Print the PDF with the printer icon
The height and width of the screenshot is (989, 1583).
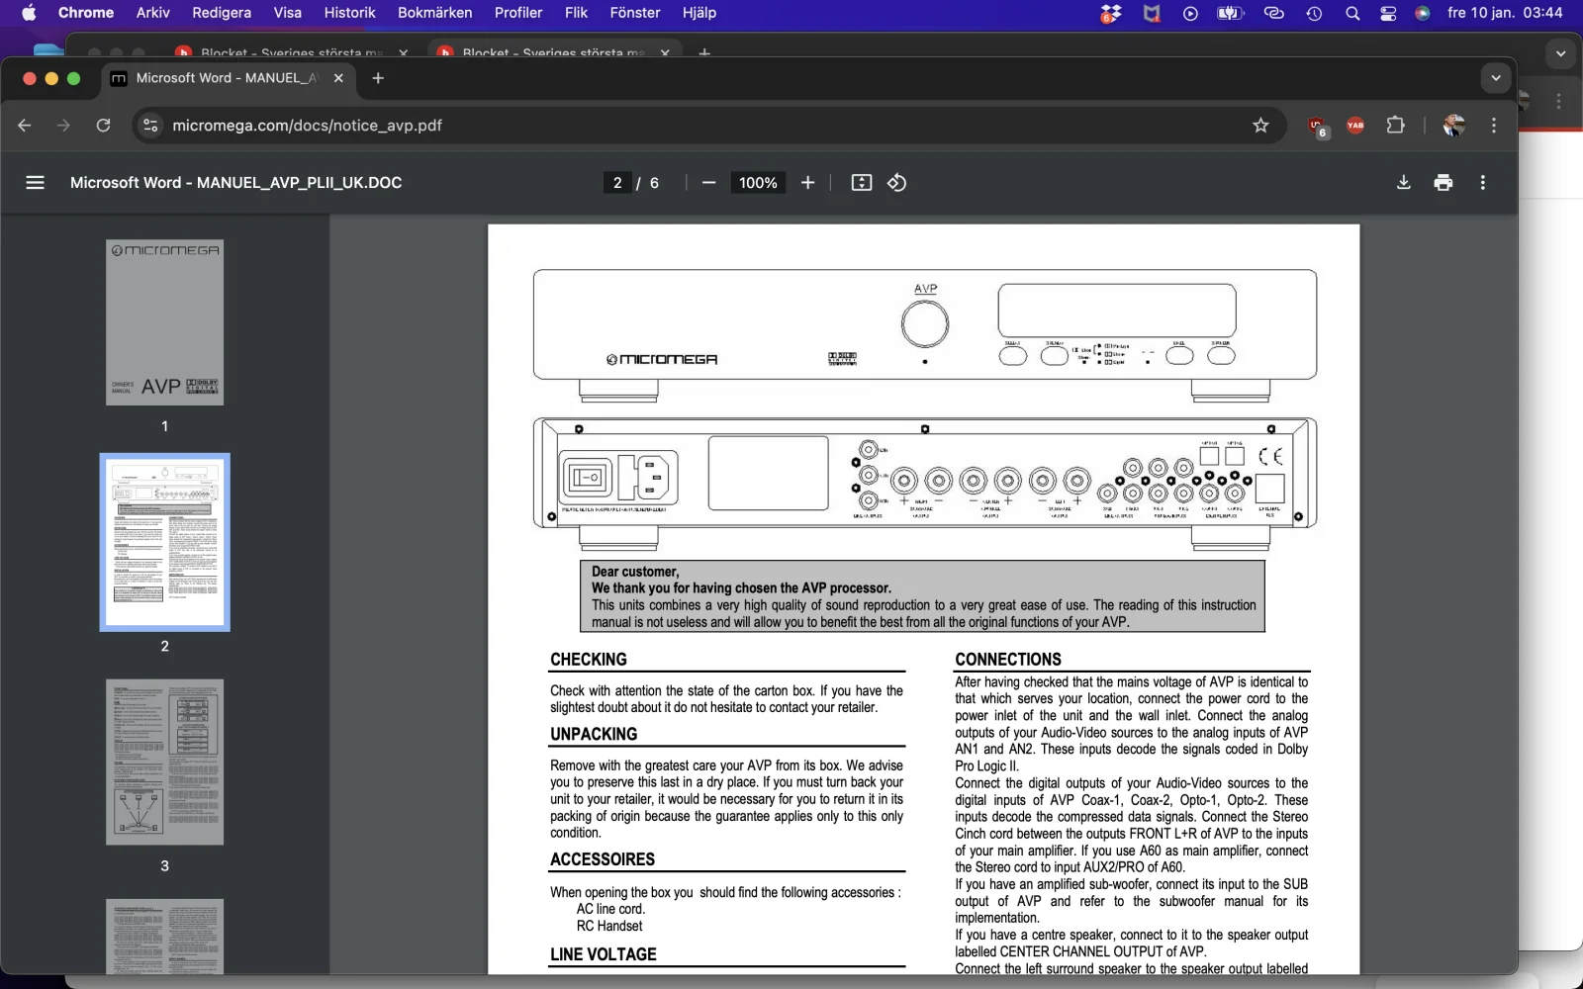point(1443,183)
